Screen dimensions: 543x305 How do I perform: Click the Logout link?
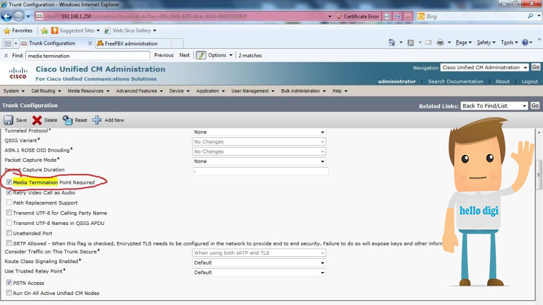click(530, 82)
